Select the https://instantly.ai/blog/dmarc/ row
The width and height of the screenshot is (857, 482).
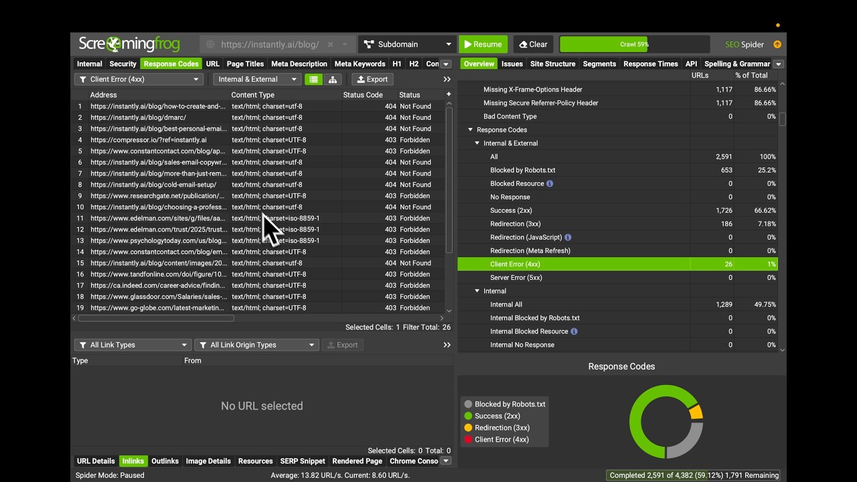[258, 117]
